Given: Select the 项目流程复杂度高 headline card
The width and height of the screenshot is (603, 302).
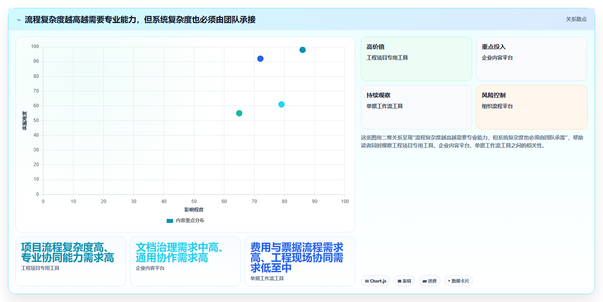Looking at the screenshot, I should pyautogui.click(x=71, y=261).
